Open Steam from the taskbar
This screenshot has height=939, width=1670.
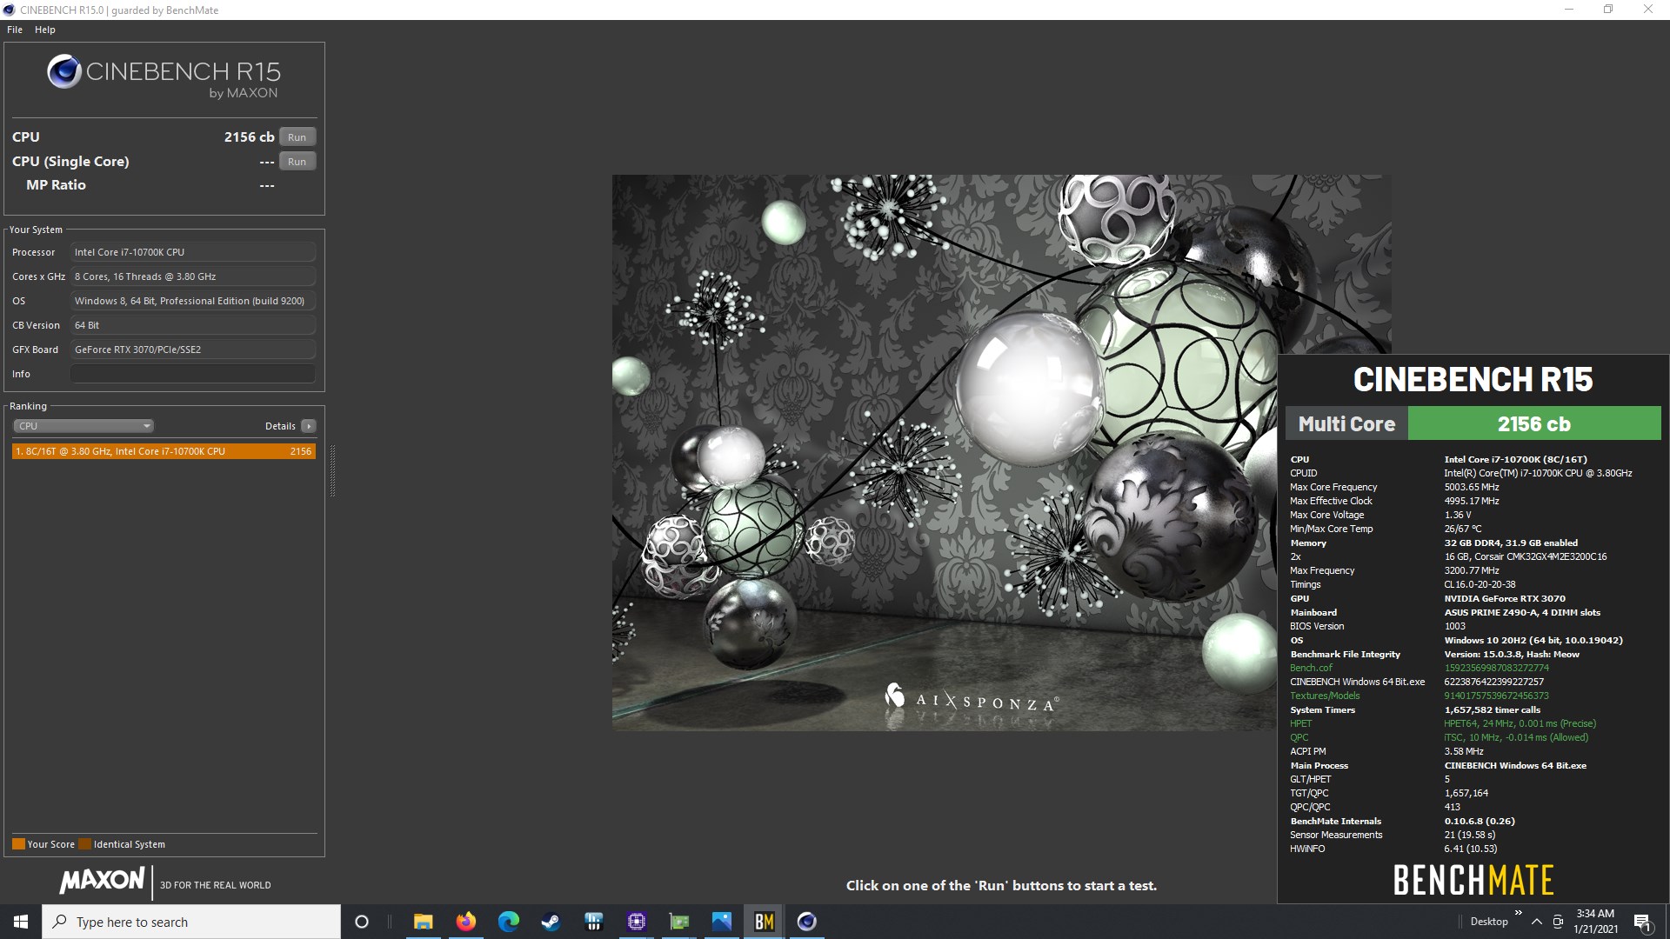tap(551, 922)
